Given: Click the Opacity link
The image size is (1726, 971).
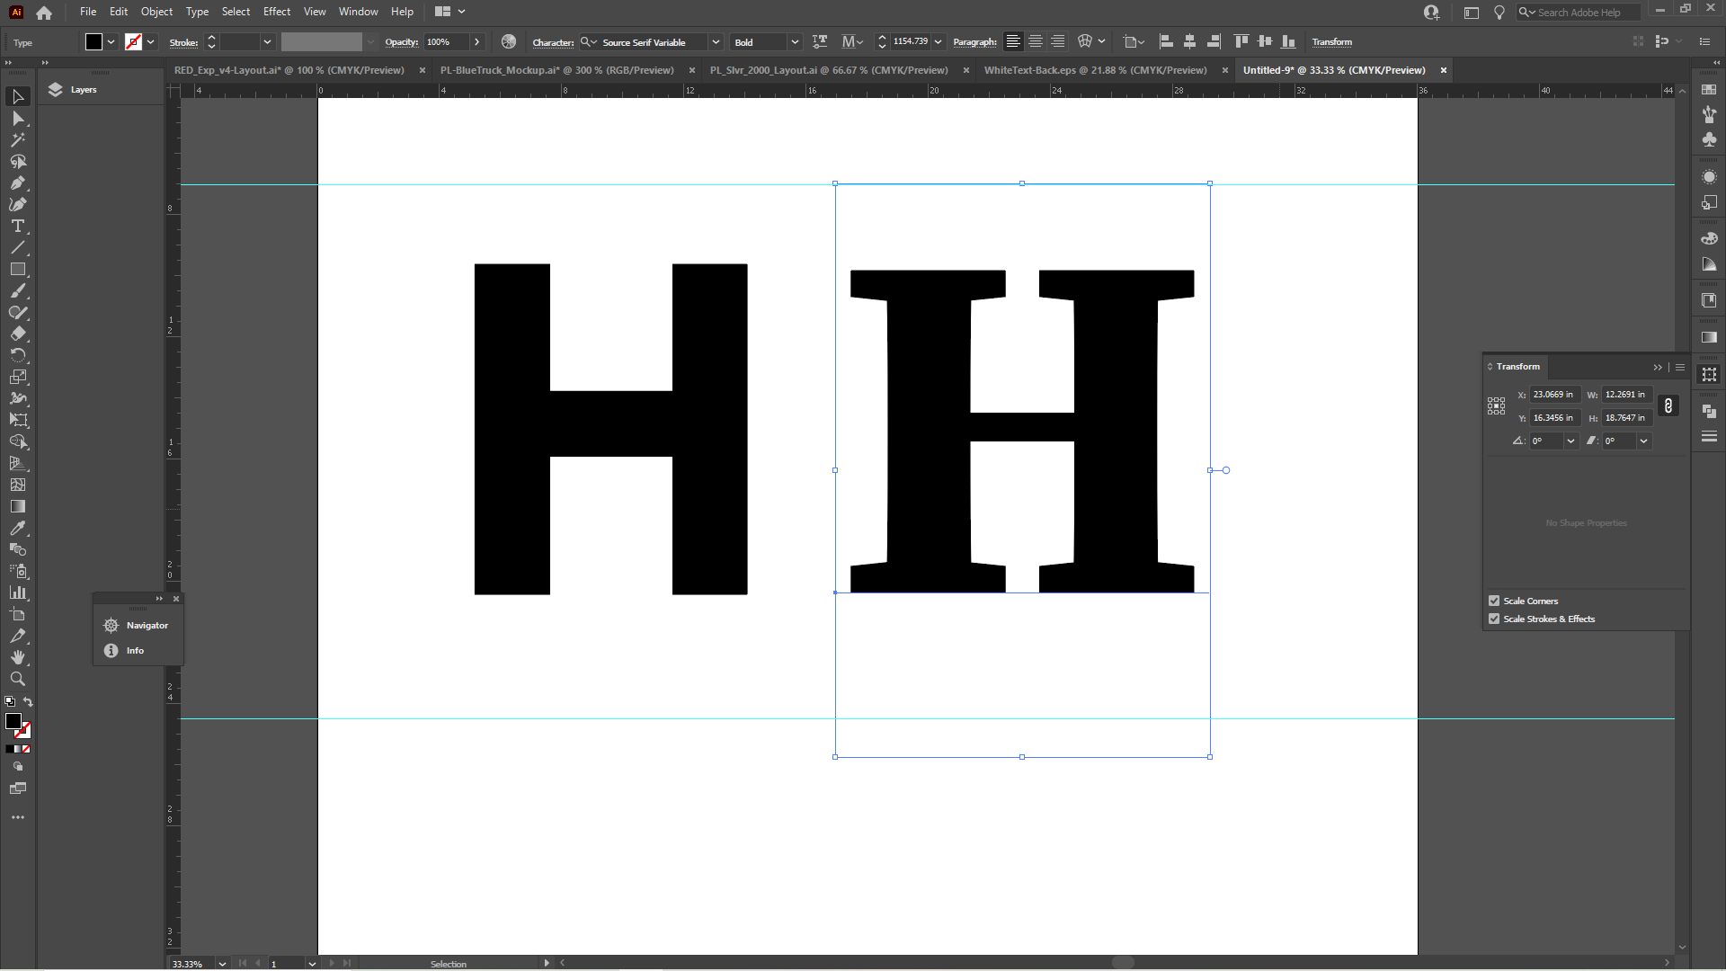Looking at the screenshot, I should click(402, 42).
